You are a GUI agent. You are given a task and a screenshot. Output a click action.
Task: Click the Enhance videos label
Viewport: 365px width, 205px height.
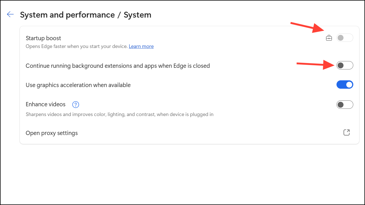point(46,104)
